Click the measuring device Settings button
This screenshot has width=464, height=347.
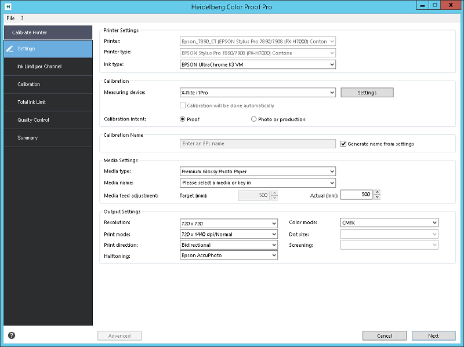(367, 93)
